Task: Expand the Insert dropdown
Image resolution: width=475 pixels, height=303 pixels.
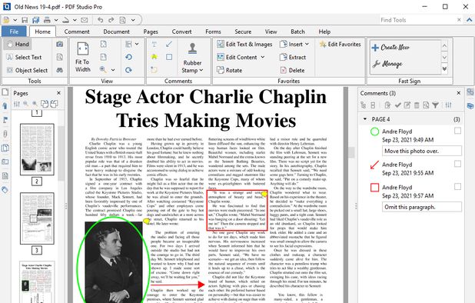Action: click(x=307, y=45)
